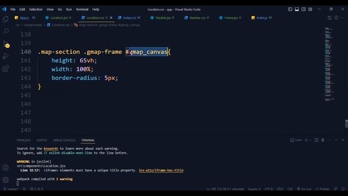Open the Explorer view in activity bar
Viewport: 348px width, 196px height.
5,19
